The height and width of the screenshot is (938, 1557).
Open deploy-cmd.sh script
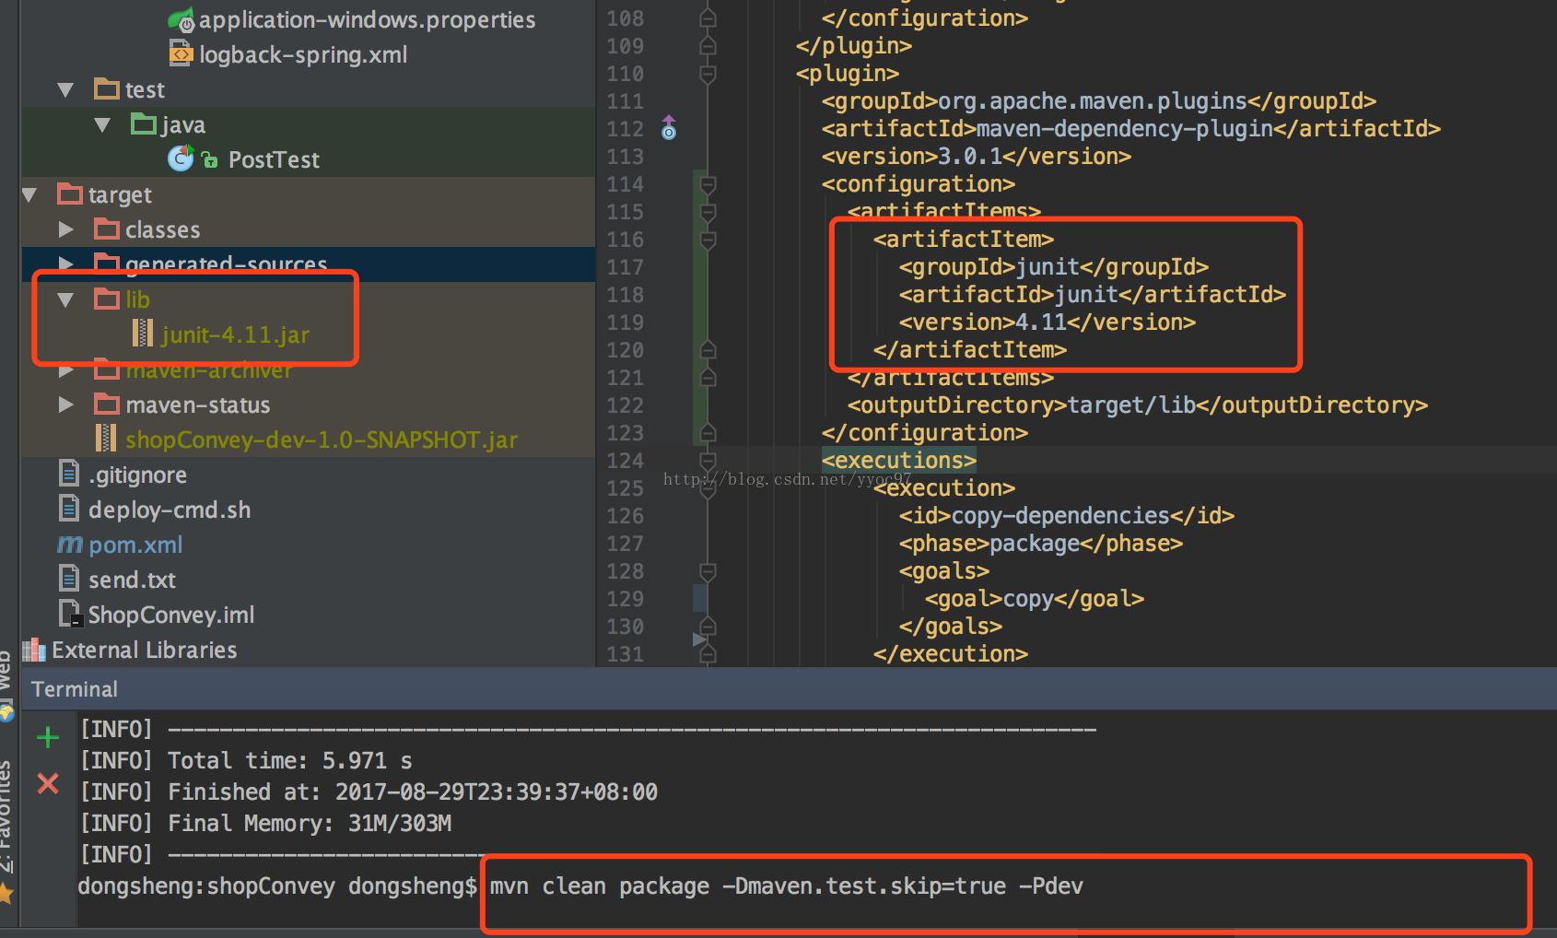coord(170,510)
